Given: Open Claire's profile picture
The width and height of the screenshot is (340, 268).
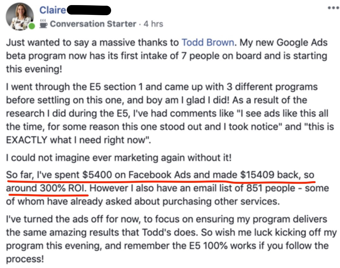Looking at the screenshot, I should (x=20, y=16).
